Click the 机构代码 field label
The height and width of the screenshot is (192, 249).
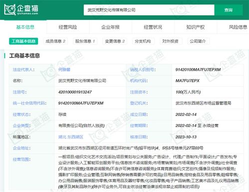point(139,81)
